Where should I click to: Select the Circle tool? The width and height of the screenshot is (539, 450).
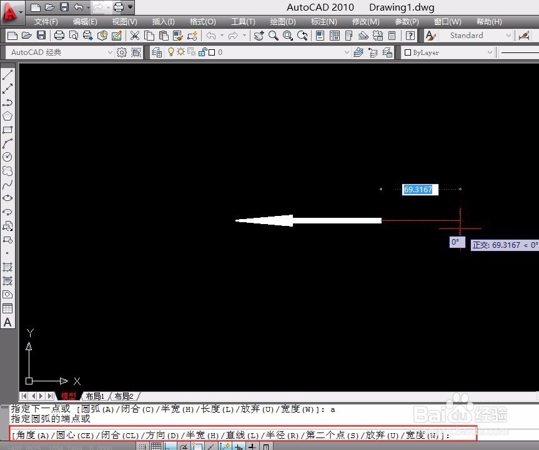click(x=7, y=157)
